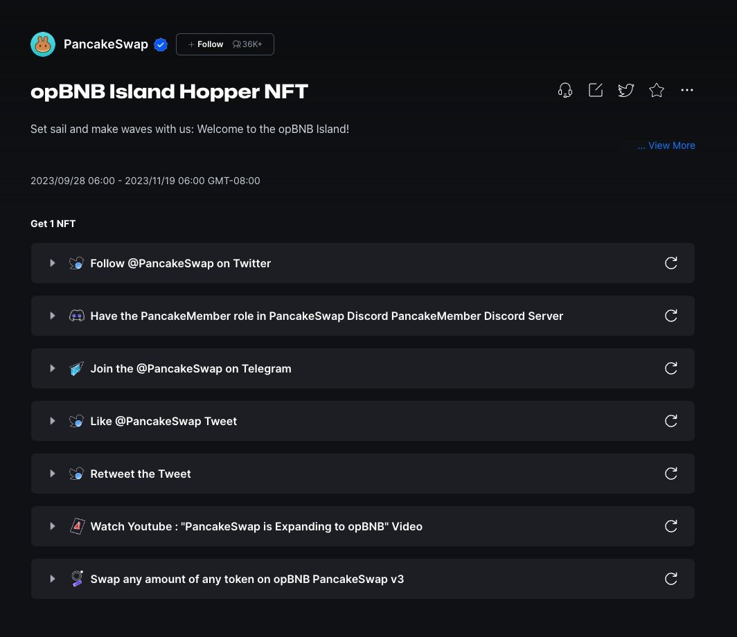
Task: Click the campaign date range text
Action: [145, 181]
